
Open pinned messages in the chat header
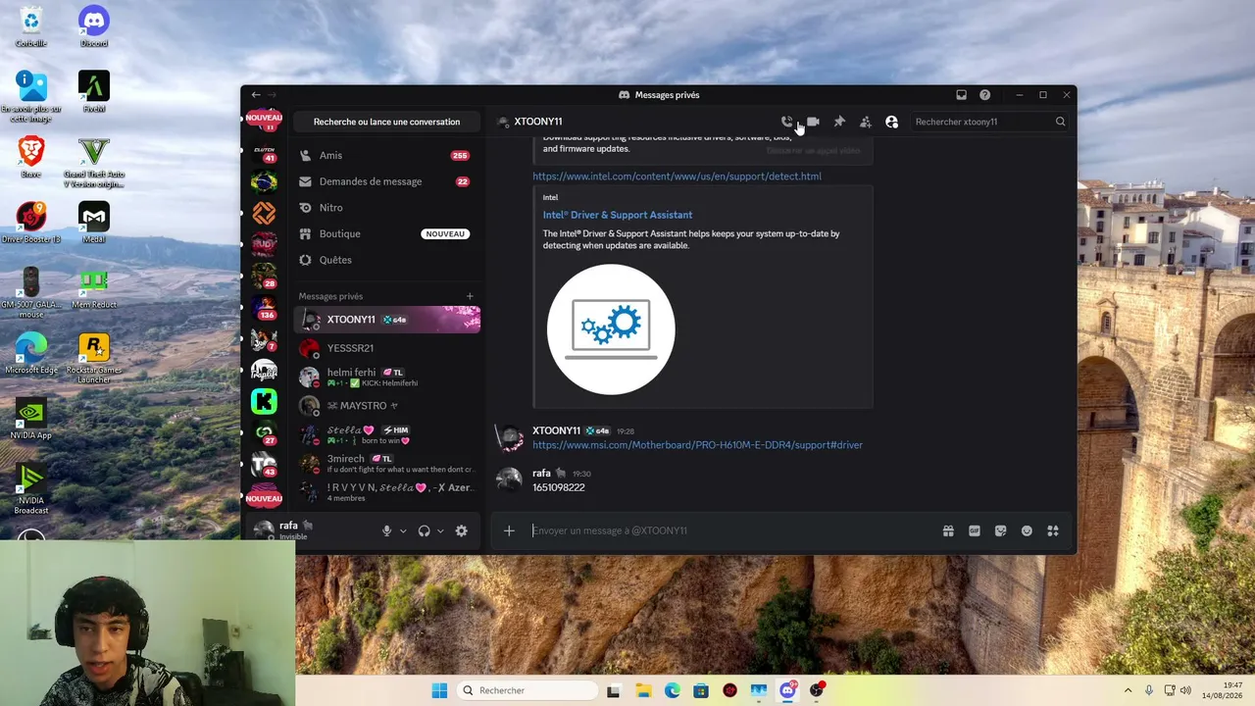(x=839, y=122)
